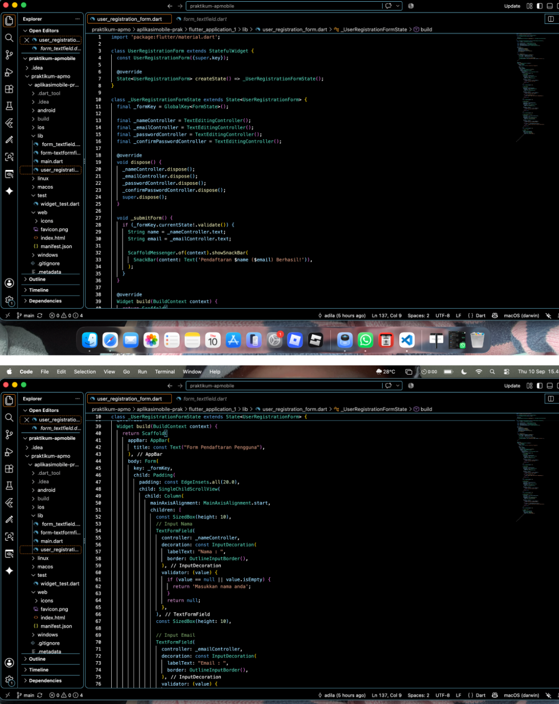The image size is (559, 704).
Task: Click Dart language mode in upper window status bar
Action: click(x=480, y=315)
